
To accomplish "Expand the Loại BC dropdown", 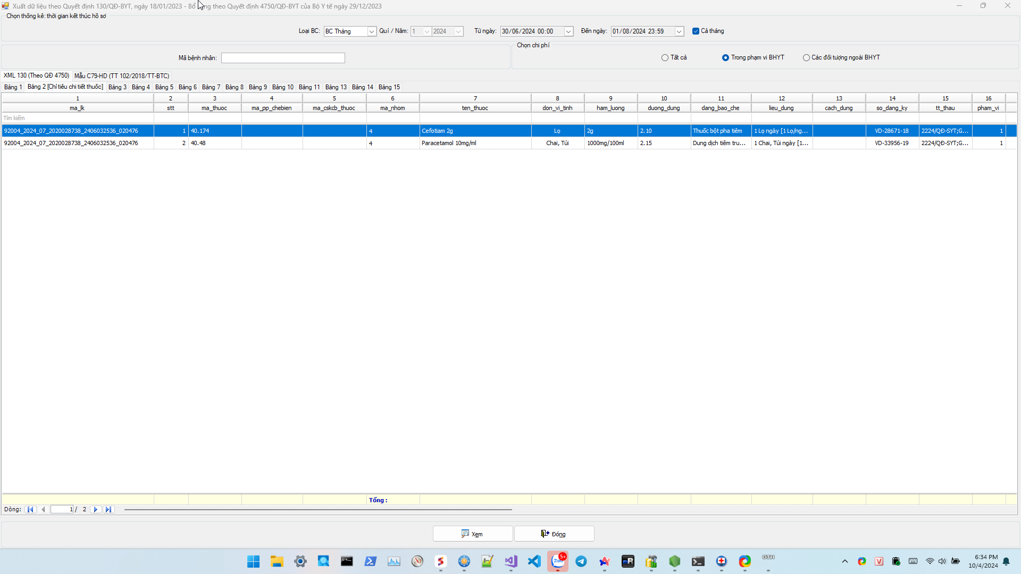I will click(x=371, y=32).
